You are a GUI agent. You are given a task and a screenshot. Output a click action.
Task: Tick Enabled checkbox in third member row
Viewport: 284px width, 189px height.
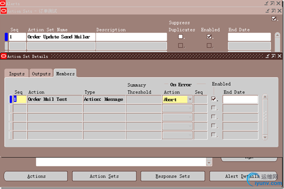(214, 117)
